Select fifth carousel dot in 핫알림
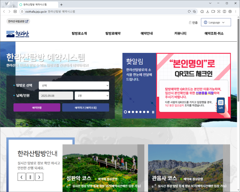Viewport: 240px width, 192px height. coord(140,112)
